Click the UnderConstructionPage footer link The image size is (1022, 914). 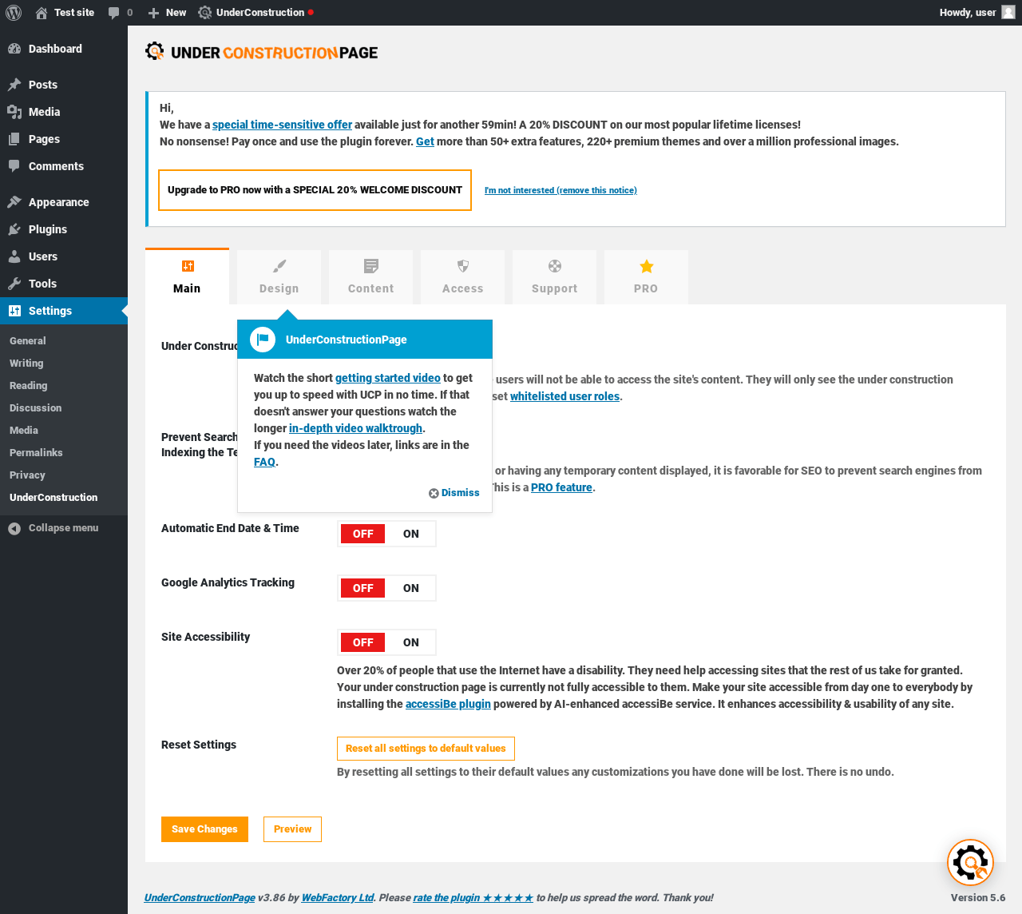tap(200, 898)
